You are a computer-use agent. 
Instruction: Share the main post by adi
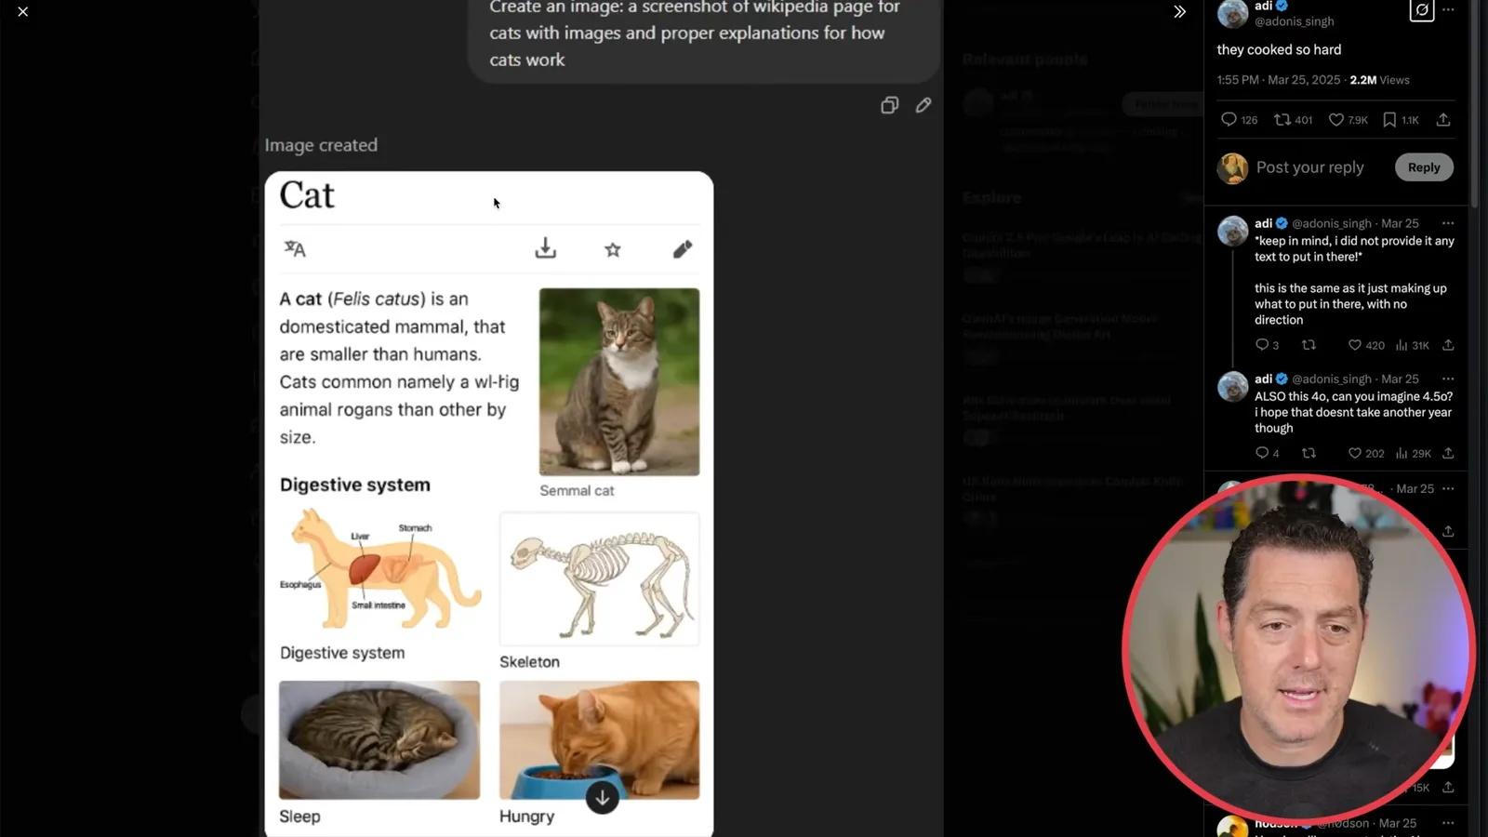click(1443, 120)
